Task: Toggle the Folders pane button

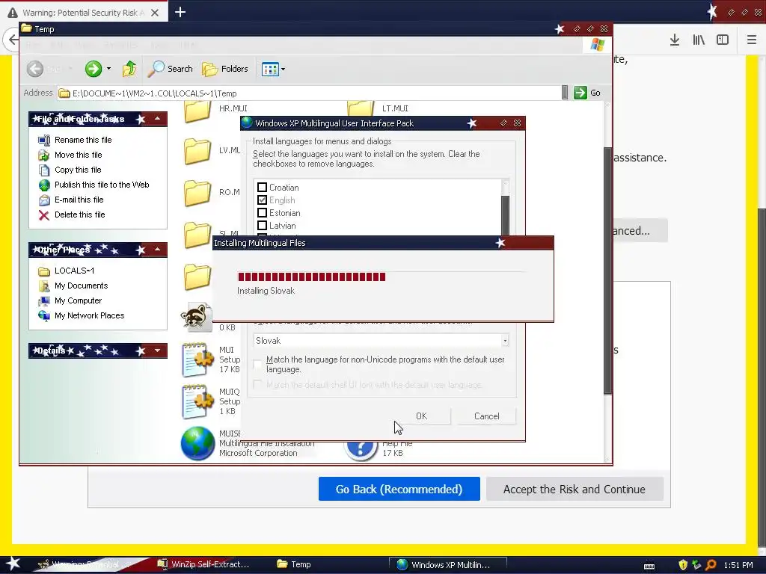Action: click(225, 69)
